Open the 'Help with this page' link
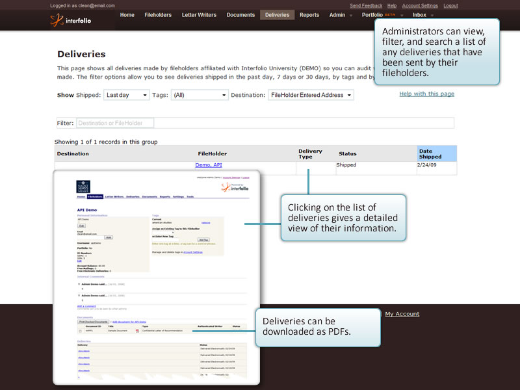This screenshot has height=390, width=520. [427, 94]
